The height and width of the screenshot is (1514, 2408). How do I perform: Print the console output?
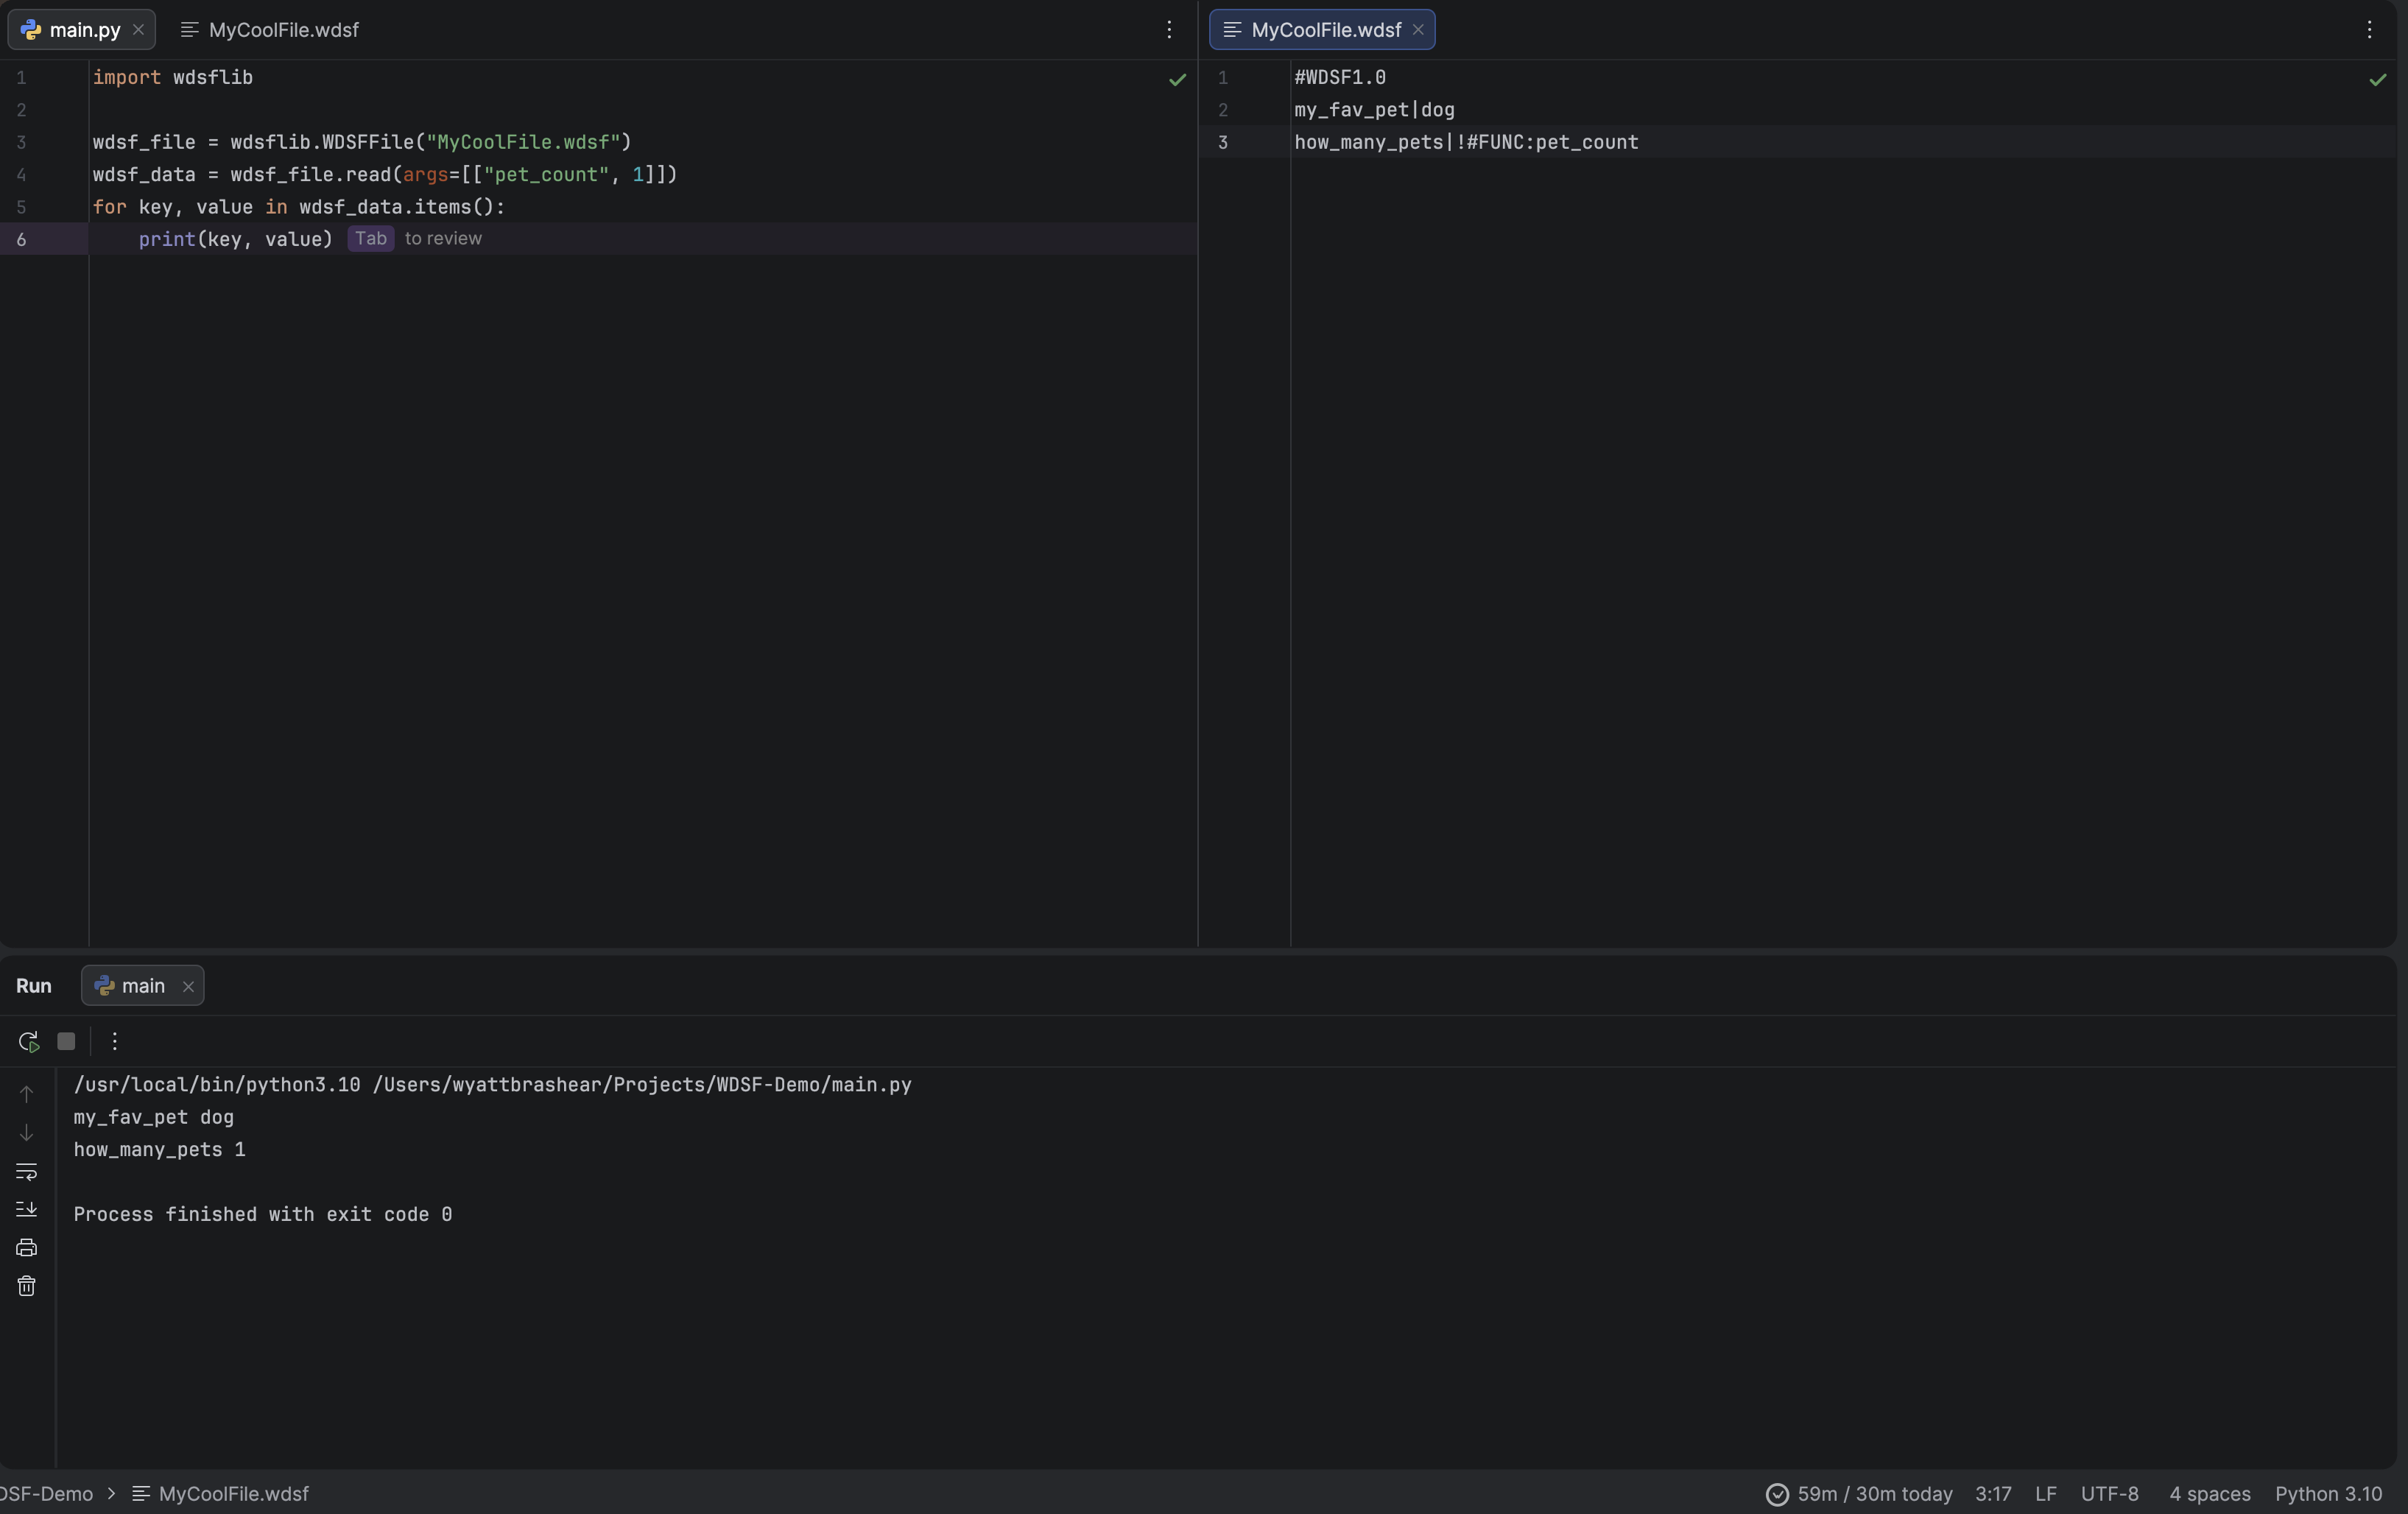tap(27, 1247)
